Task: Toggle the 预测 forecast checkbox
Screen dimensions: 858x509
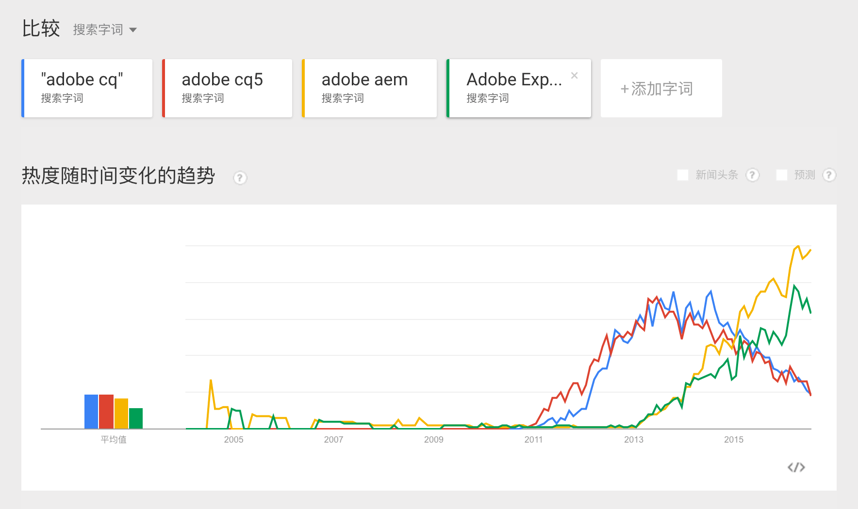Action: pyautogui.click(x=782, y=175)
